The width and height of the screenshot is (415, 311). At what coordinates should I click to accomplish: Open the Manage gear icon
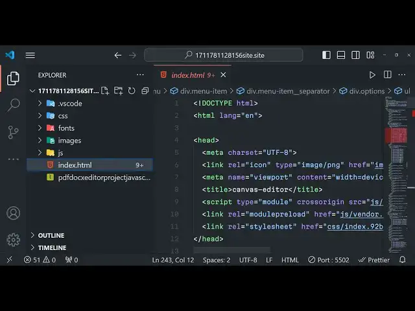pyautogui.click(x=13, y=240)
